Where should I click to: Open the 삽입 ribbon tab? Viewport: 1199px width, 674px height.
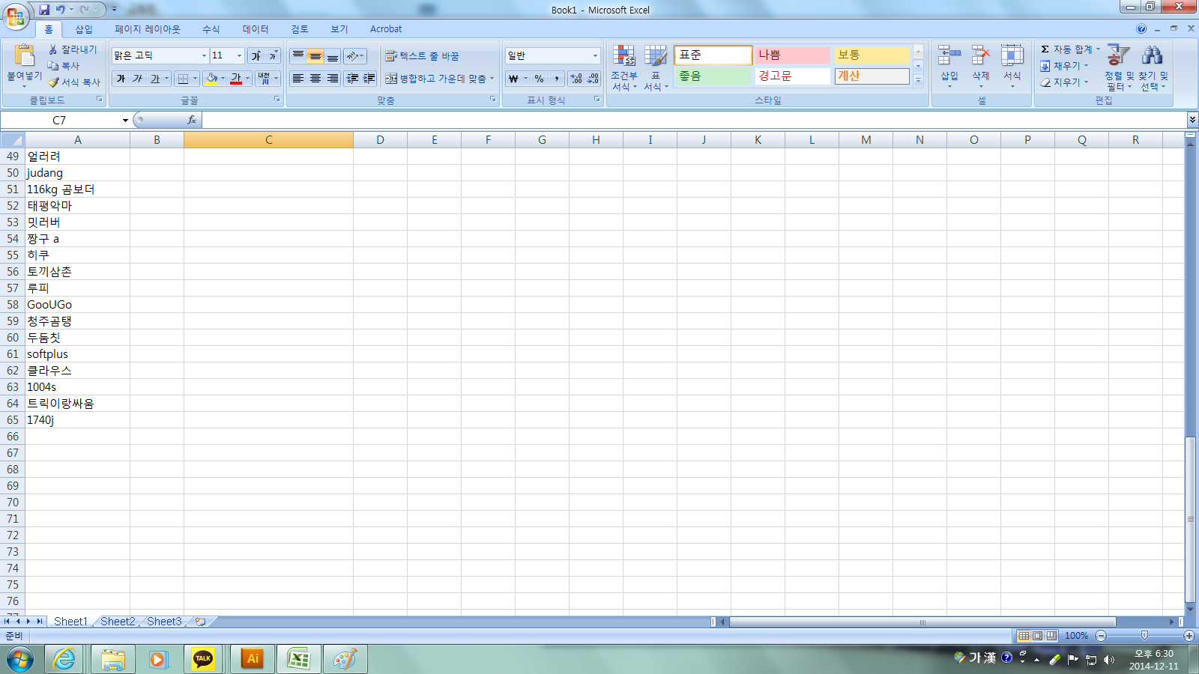click(84, 29)
